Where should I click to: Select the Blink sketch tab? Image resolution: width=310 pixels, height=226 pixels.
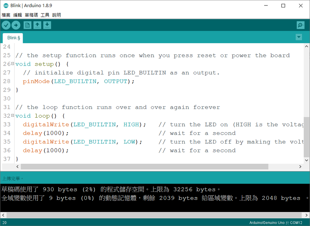(x=12, y=38)
